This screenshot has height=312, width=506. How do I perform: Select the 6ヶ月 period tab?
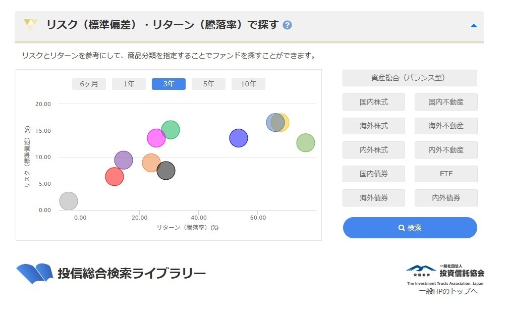89,84
